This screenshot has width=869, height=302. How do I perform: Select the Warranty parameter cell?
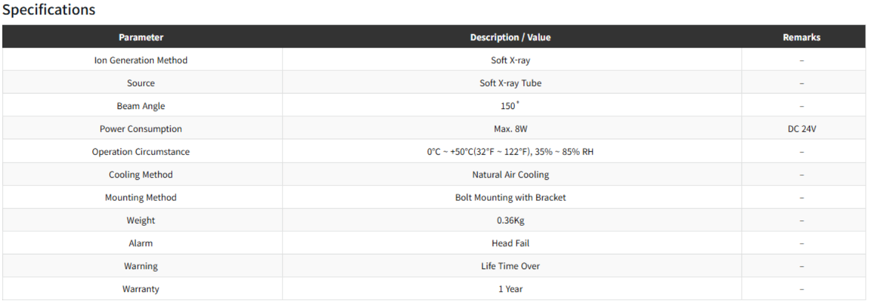tap(141, 289)
